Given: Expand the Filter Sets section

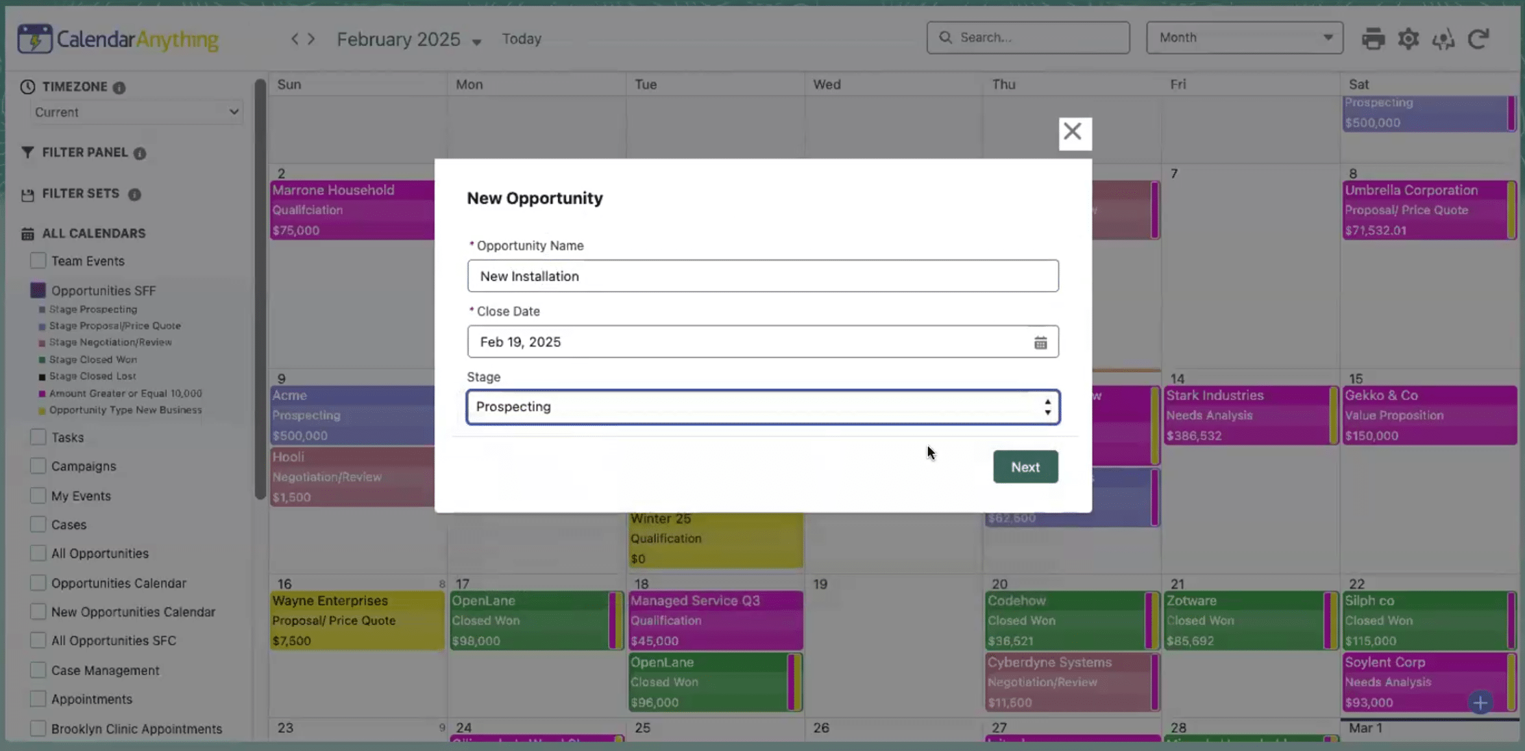Looking at the screenshot, I should pyautogui.click(x=80, y=194).
